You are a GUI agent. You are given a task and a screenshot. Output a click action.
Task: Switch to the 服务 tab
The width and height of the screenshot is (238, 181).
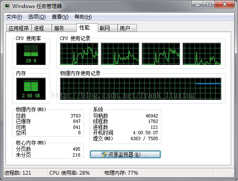64,28
